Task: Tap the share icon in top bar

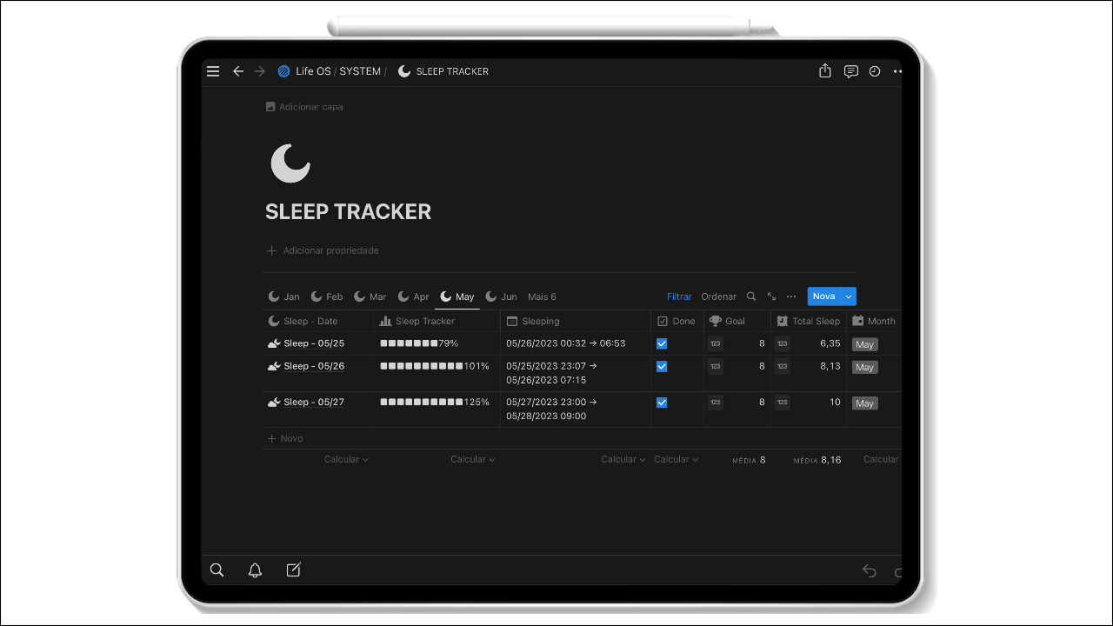Action: [x=825, y=71]
